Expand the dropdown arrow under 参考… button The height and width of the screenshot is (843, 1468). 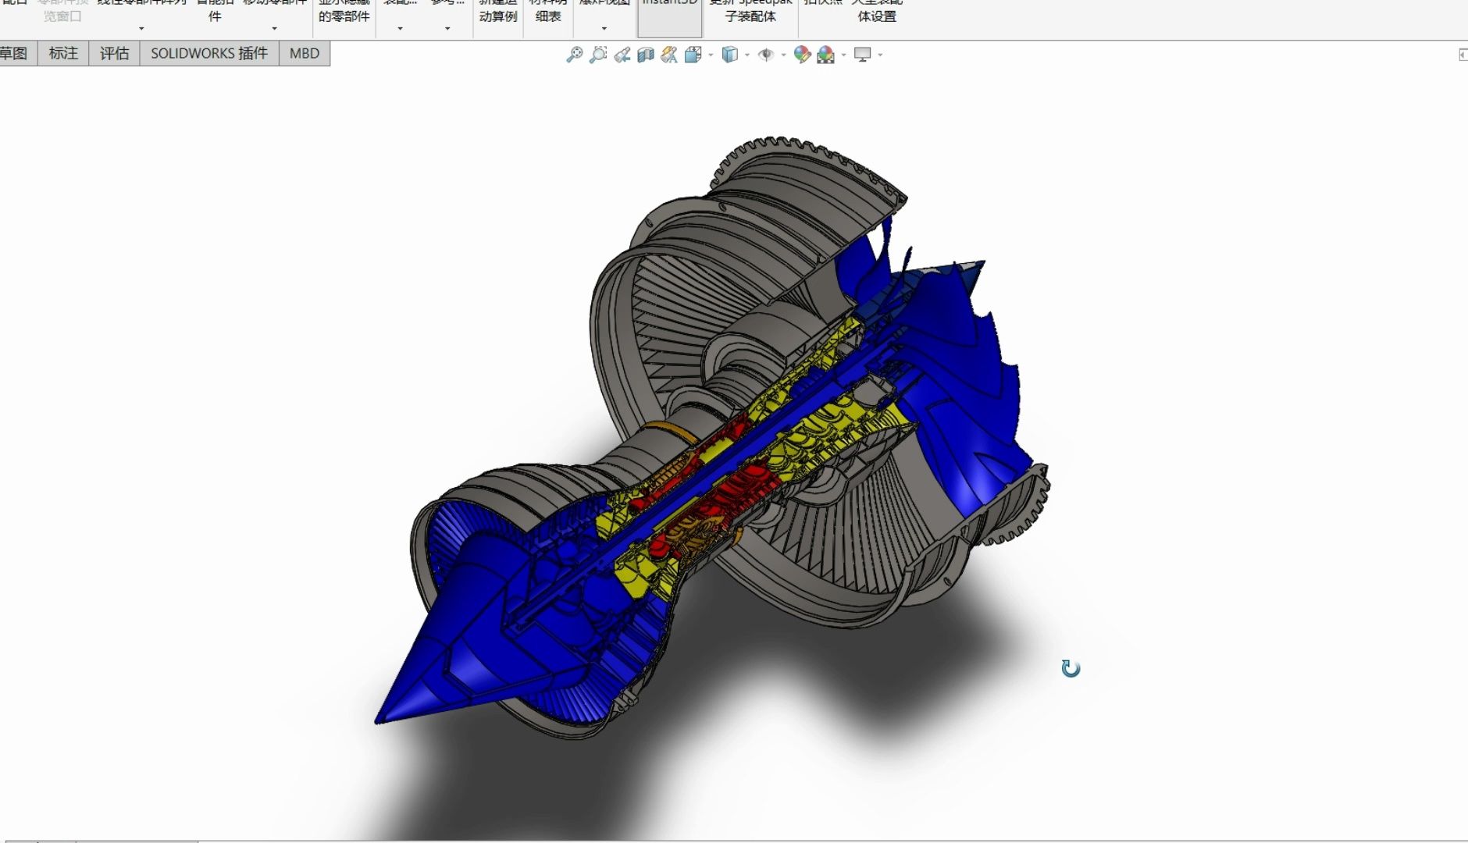[x=447, y=28]
